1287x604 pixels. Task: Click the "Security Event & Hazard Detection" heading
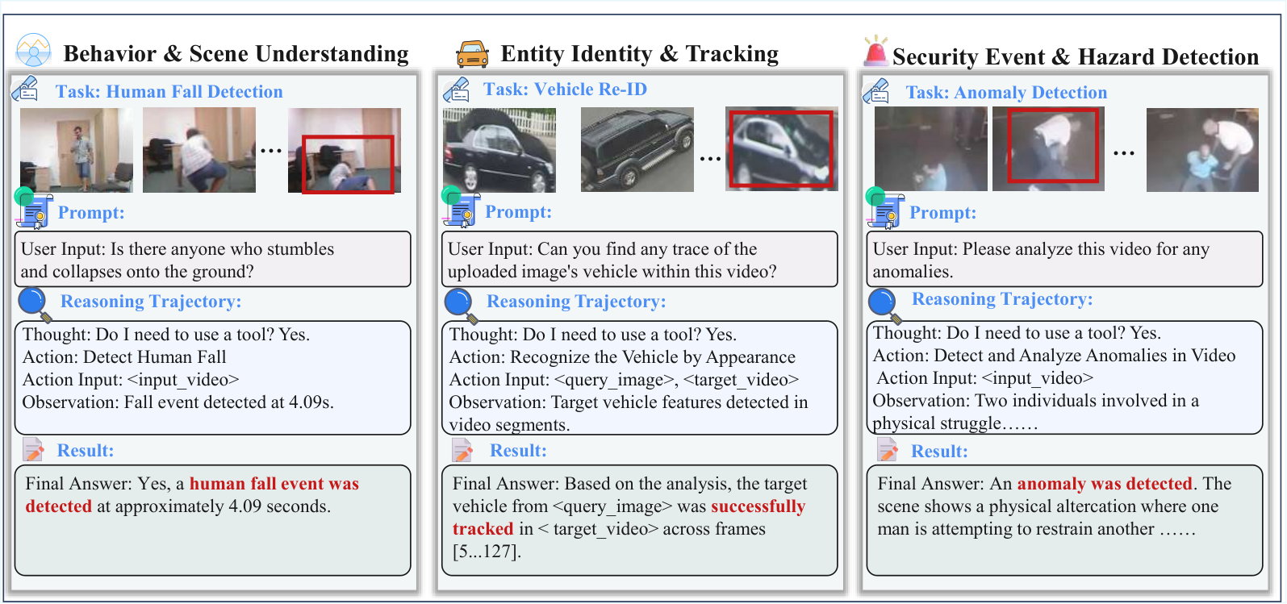pos(1076,56)
